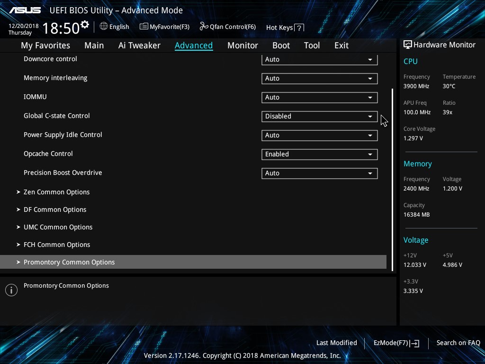Click the CPU temperature value 30°C
This screenshot has height=364, width=485.
[449, 86]
